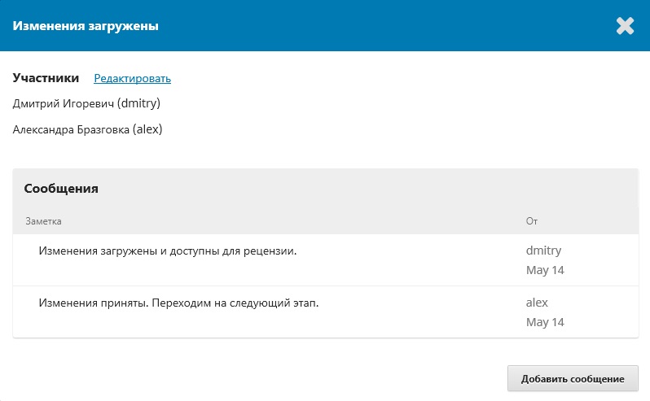Click the alex sender name

coord(537,303)
